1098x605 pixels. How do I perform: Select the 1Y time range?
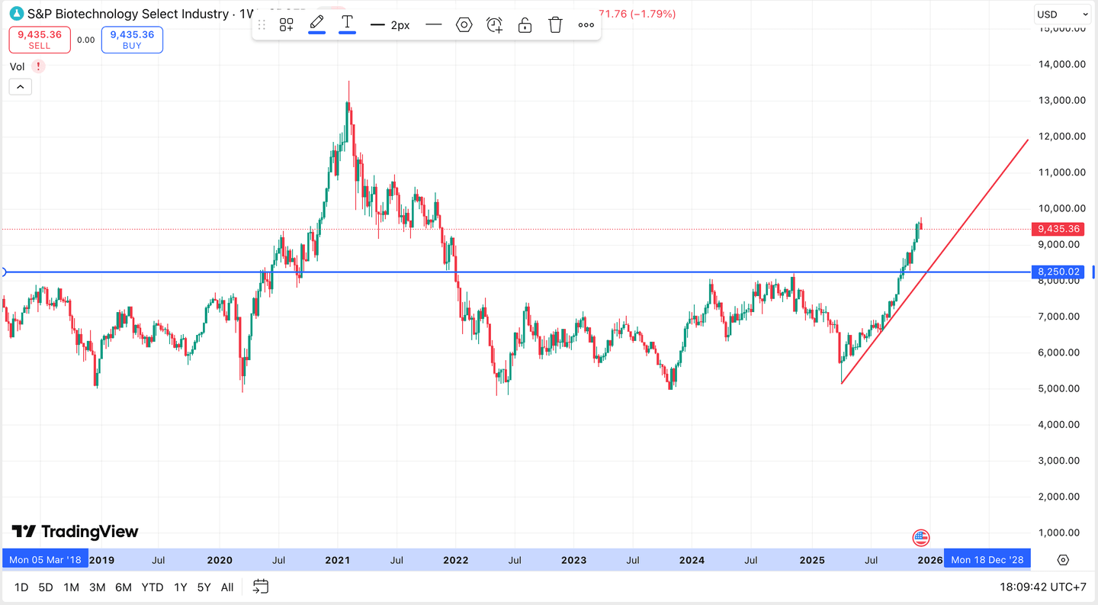(180, 587)
